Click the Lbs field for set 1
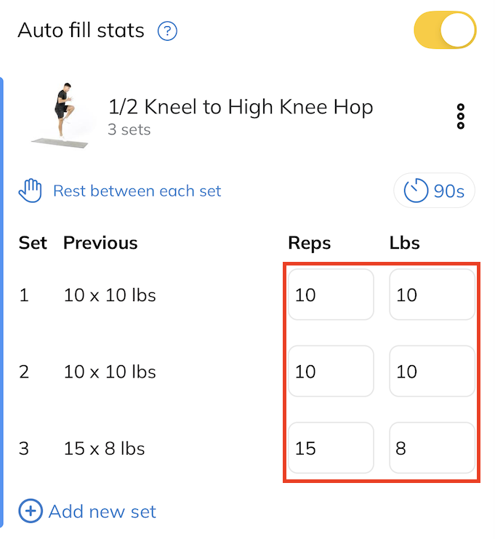This screenshot has height=539, width=495. 432,295
